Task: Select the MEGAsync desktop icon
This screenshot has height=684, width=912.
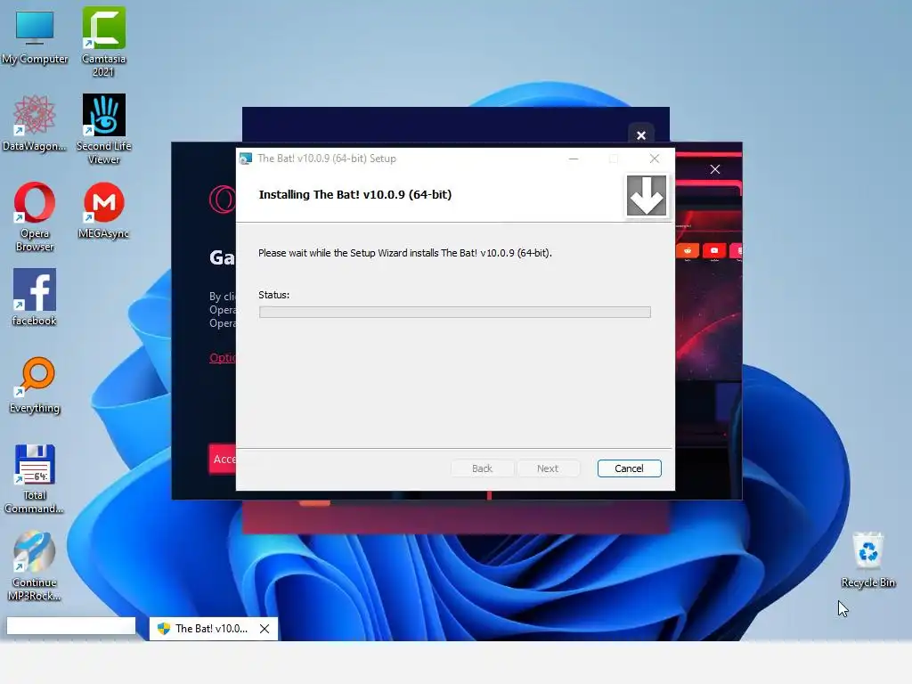Action: 103,210
